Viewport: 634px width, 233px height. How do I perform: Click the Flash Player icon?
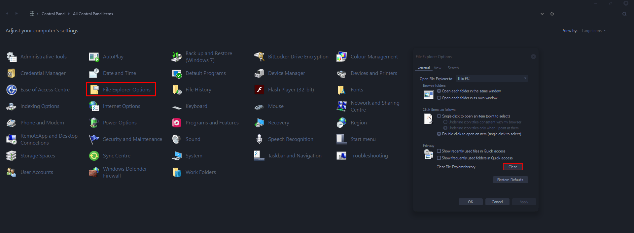click(x=259, y=90)
